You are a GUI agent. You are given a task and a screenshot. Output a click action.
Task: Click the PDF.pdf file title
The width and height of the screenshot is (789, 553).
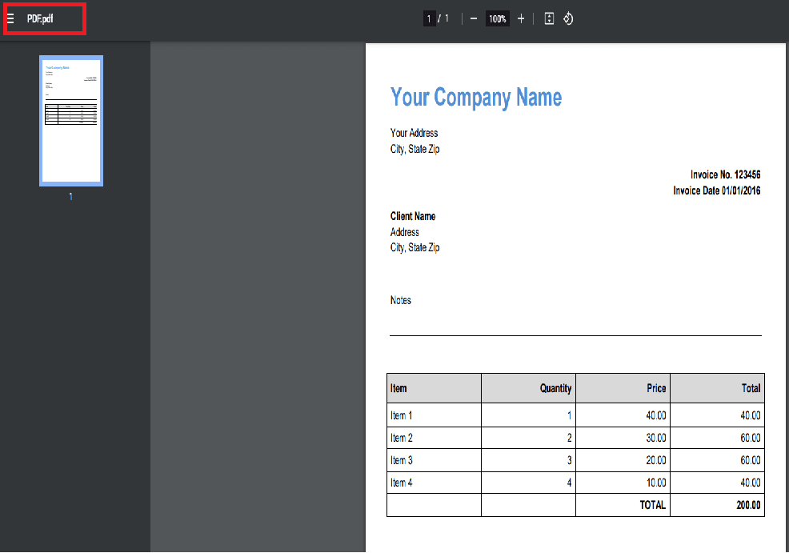tap(40, 18)
